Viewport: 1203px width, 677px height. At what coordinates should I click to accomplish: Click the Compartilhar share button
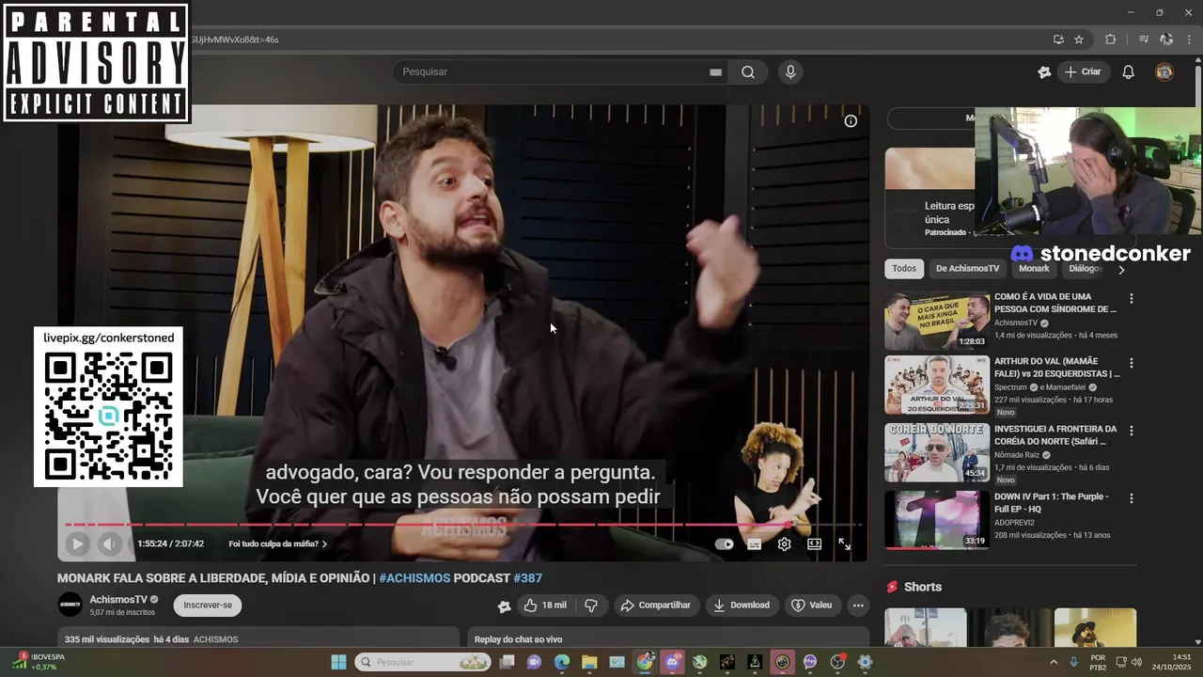[656, 606]
